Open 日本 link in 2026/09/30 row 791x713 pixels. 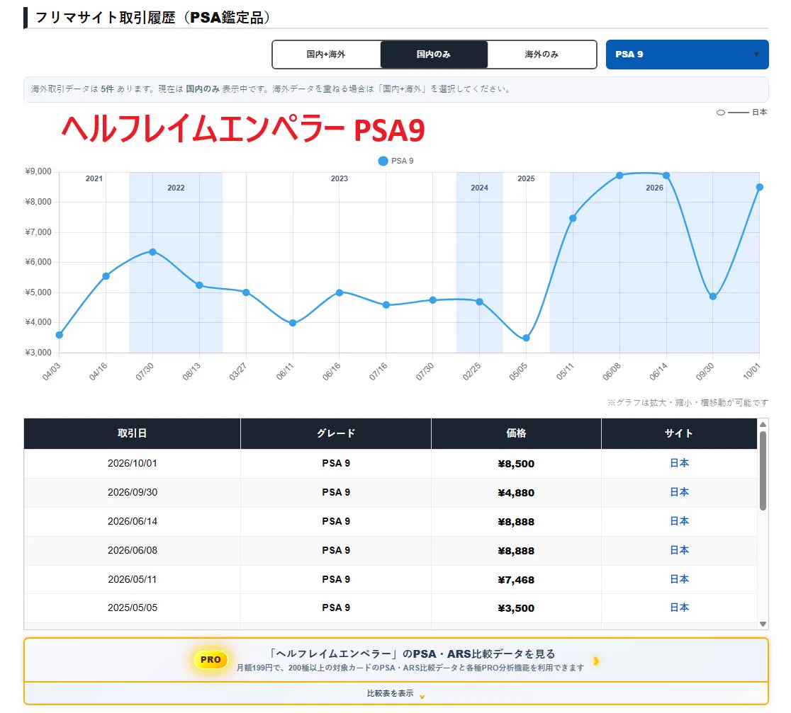pos(679,492)
